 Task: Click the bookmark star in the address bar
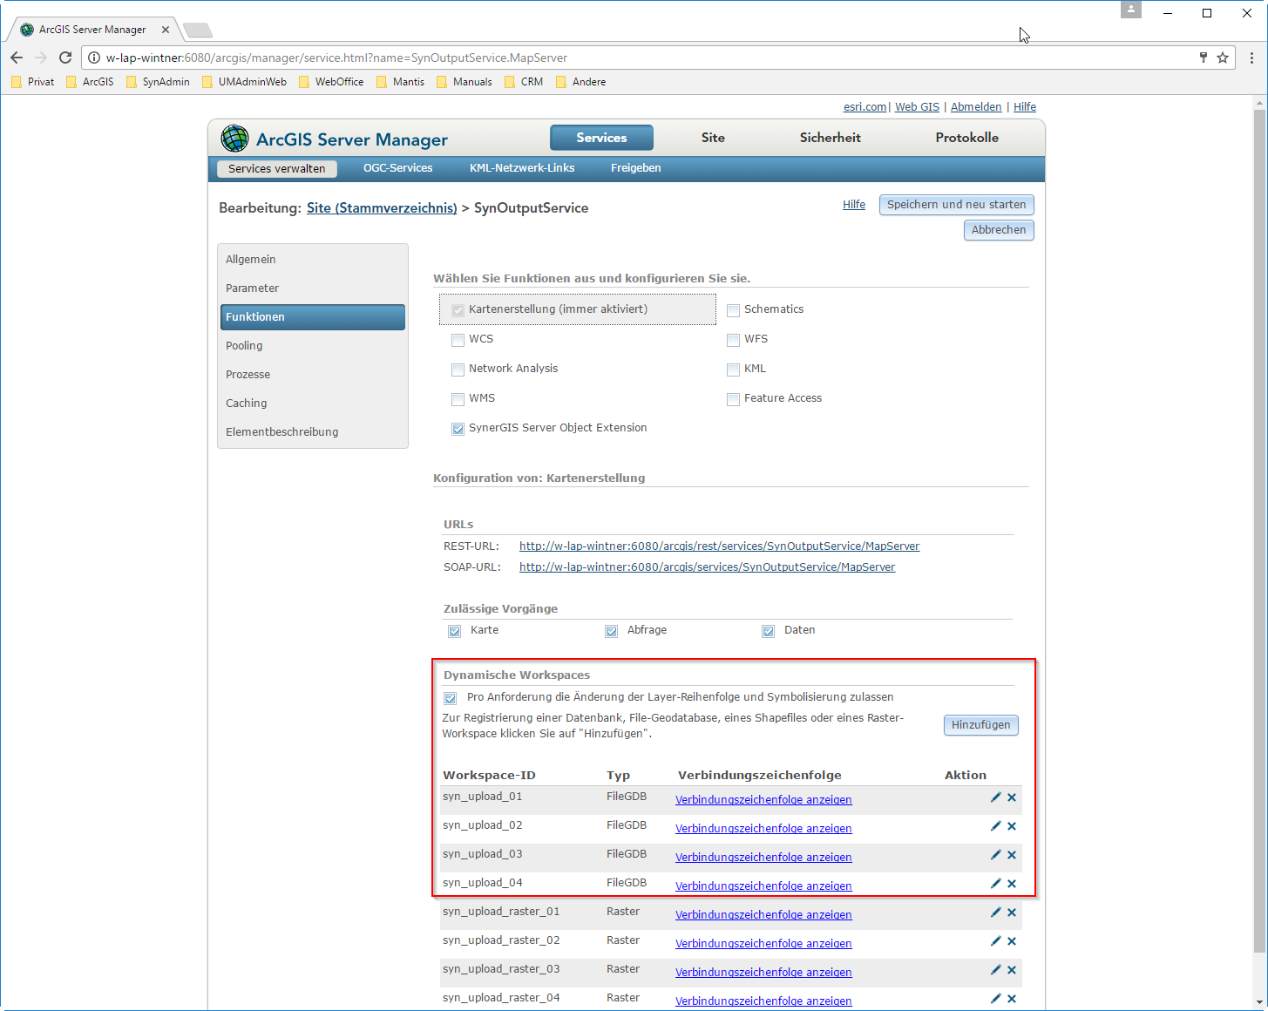(1224, 58)
